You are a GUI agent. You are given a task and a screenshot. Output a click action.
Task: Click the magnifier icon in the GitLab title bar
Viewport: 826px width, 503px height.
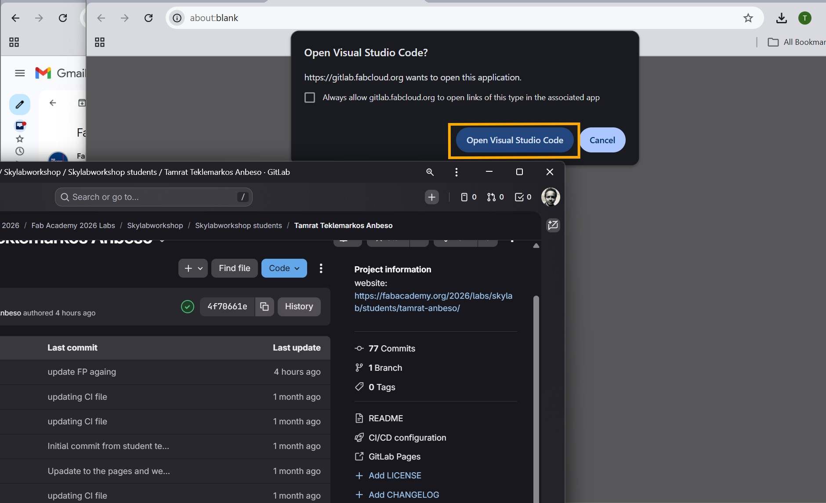(430, 172)
